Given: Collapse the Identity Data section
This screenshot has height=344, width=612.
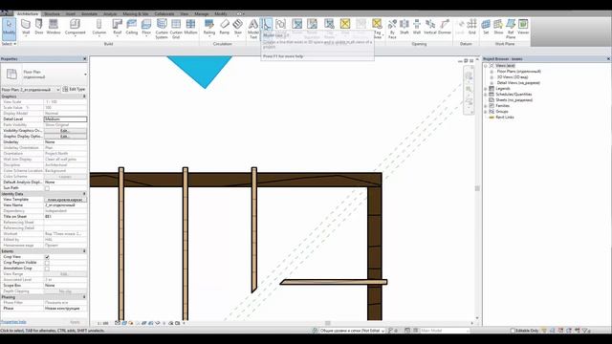Looking at the screenshot, I should [84, 194].
